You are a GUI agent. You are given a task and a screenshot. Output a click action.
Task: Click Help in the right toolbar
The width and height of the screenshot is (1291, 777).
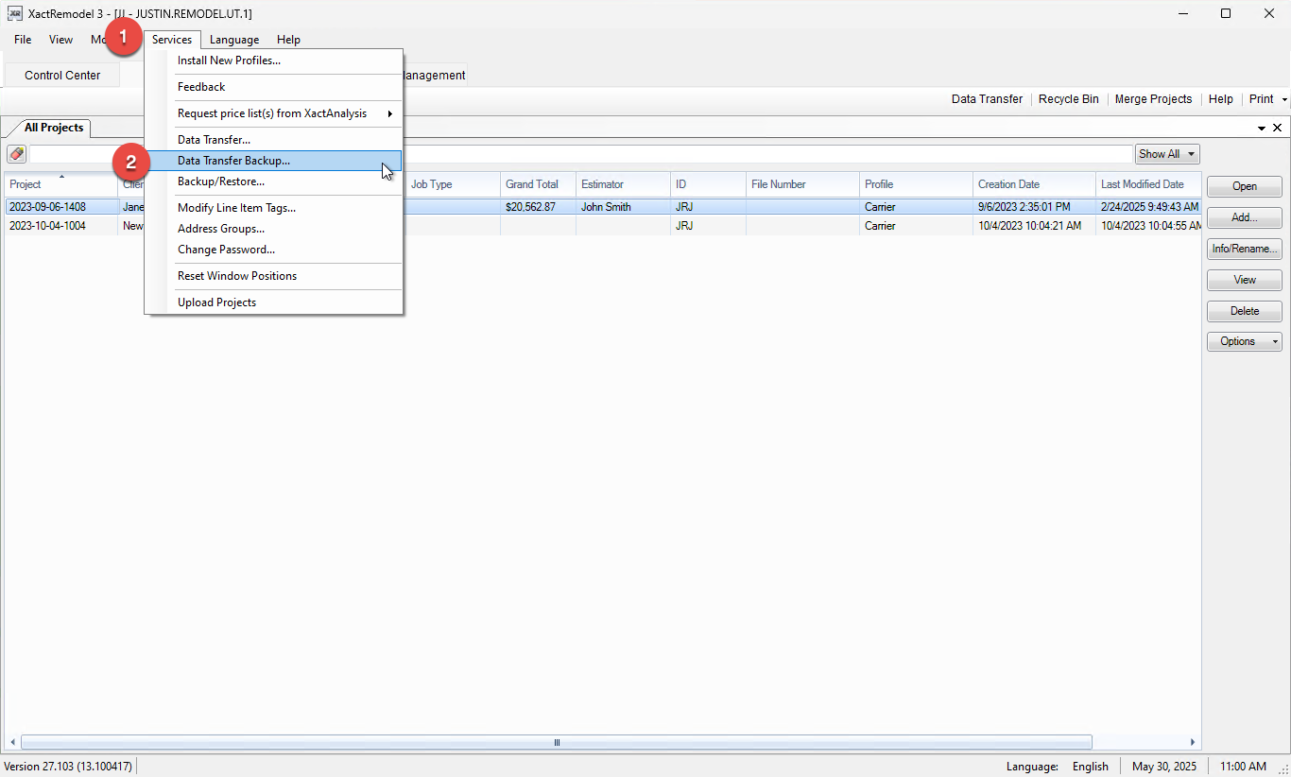[x=1220, y=99]
